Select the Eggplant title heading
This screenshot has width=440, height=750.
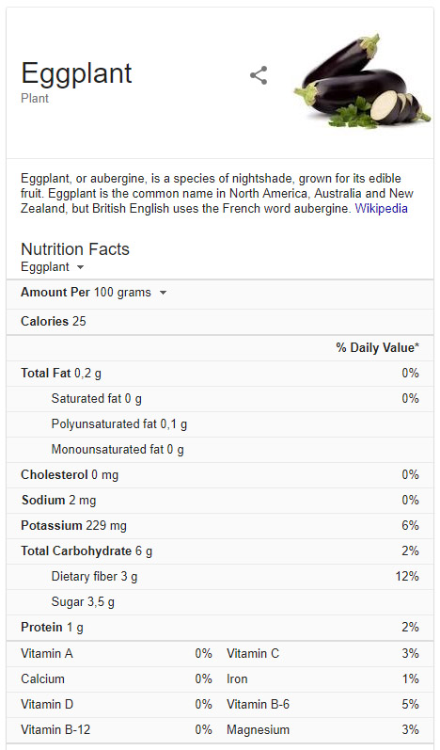[x=76, y=73]
